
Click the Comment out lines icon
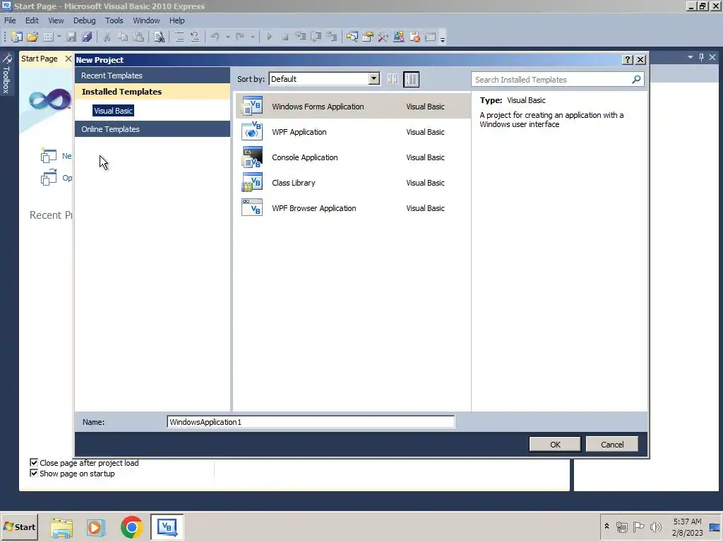[x=179, y=37]
